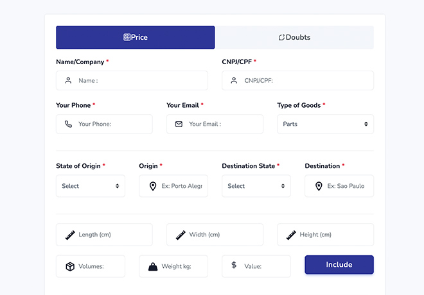Image resolution: width=424 pixels, height=295 pixels.
Task: Open the Destination State dropdown
Action: [256, 186]
